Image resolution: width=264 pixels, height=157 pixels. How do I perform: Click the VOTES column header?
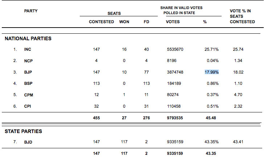[173, 22]
